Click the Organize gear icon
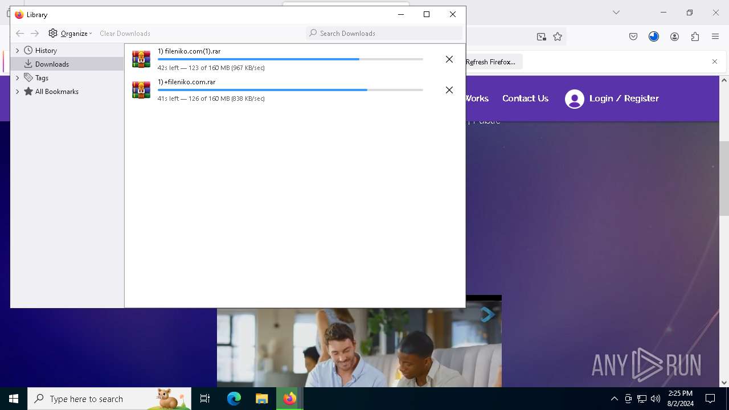Viewport: 729px width, 410px height. [53, 33]
